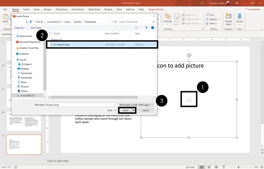Click the rotate handle above the placeholder
Image resolution: width=264 pixels, height=169 pixels.
(189, 55)
